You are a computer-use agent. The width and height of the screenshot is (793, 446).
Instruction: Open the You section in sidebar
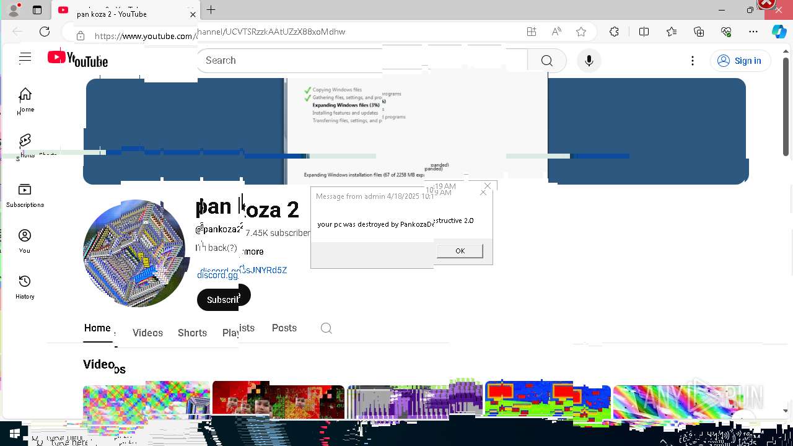25,241
